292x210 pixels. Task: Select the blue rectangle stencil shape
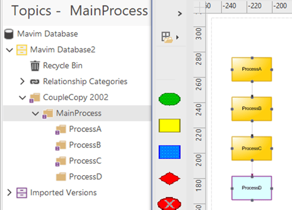(x=170, y=152)
